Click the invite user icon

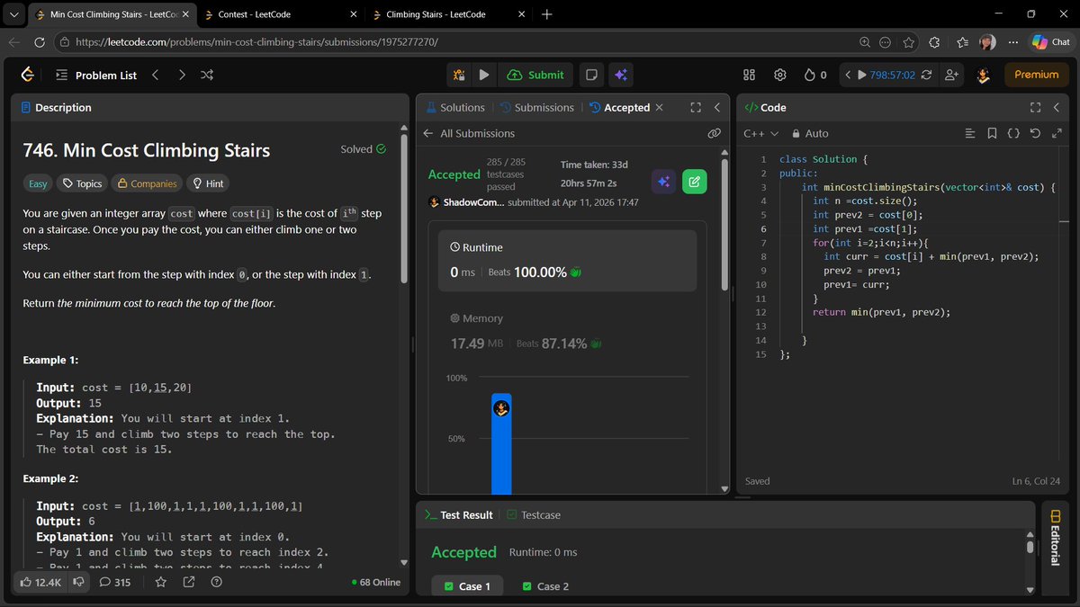[x=951, y=75]
